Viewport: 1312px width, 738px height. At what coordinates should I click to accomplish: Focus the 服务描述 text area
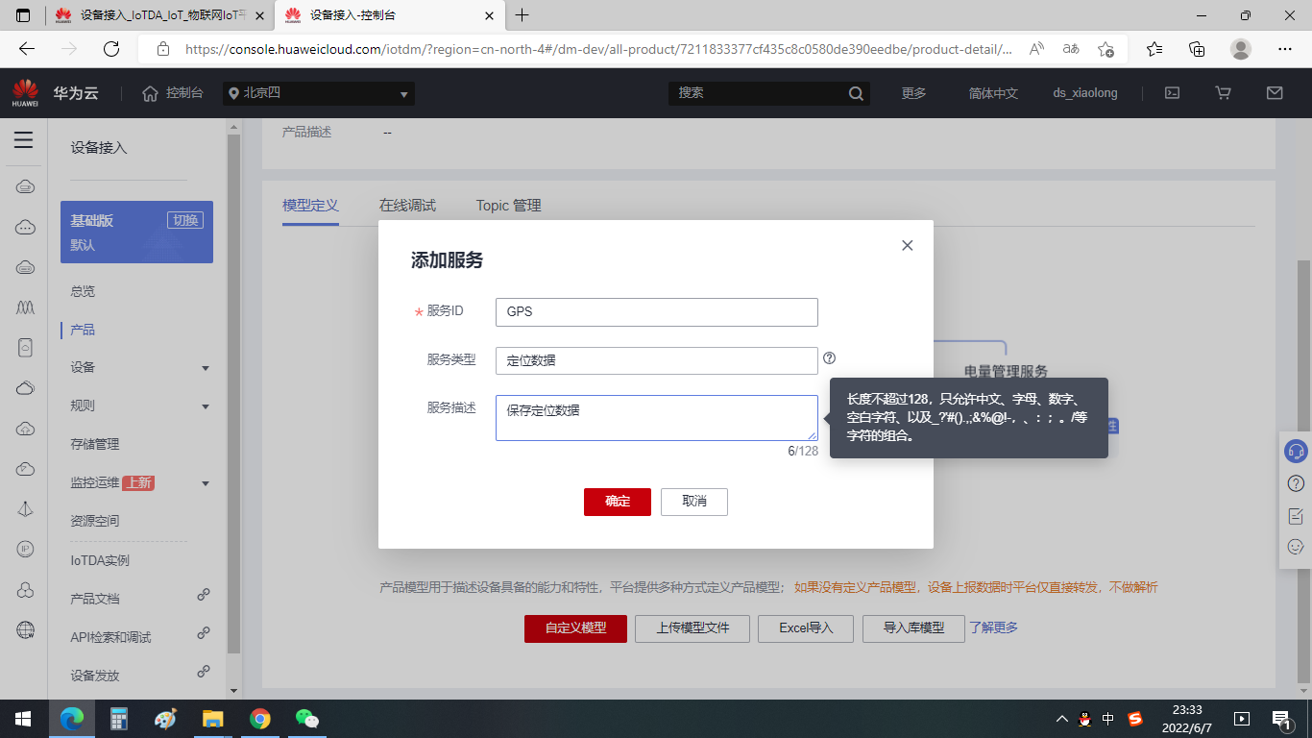(657, 418)
